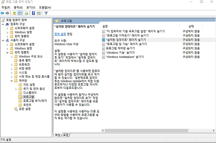The height and width of the screenshot is (143, 216).
Task: Click the Forward arrow toolbar icon
Action: pos(7,13)
